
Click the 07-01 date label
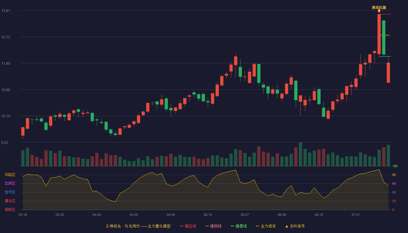coord(356,215)
